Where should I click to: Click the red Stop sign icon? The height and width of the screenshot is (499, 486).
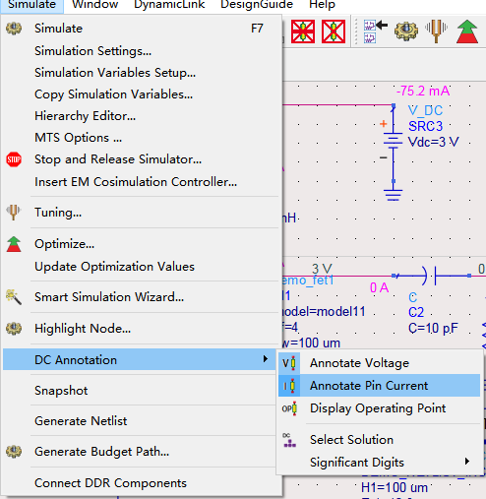point(14,159)
